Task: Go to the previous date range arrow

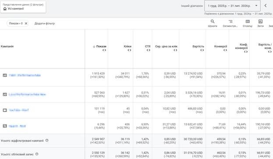Action: (266, 6)
